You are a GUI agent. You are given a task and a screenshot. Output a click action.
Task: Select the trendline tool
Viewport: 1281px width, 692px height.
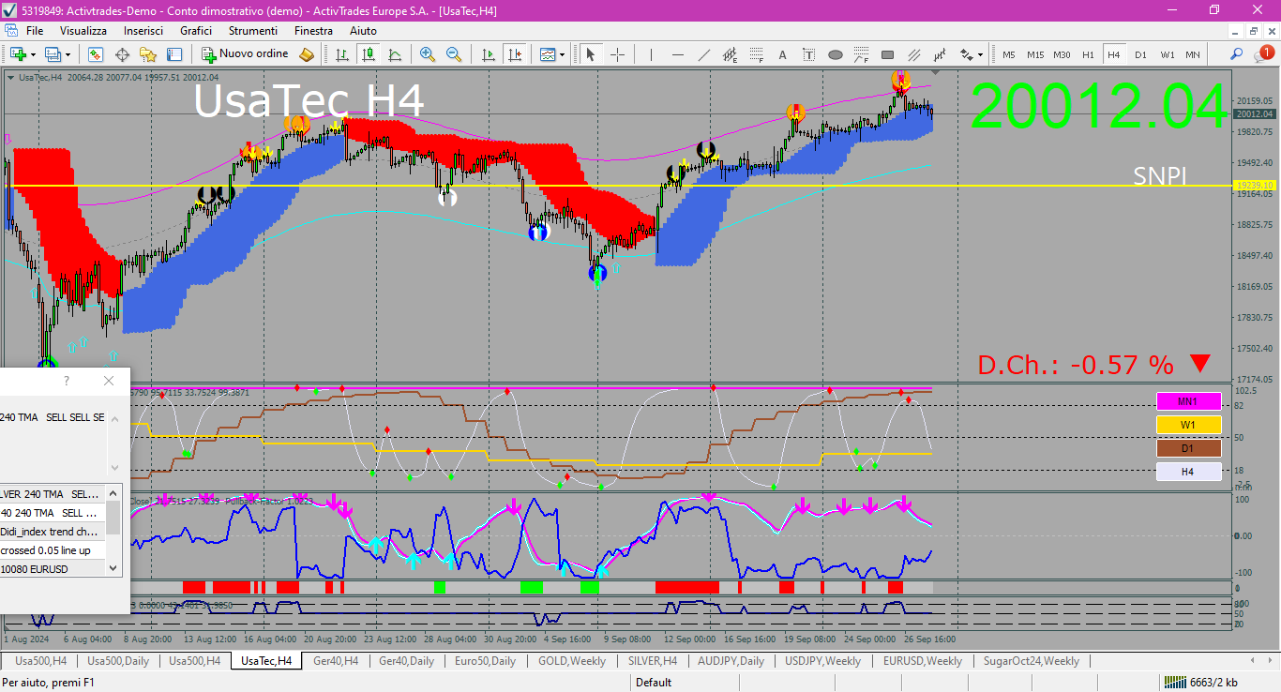pos(703,54)
